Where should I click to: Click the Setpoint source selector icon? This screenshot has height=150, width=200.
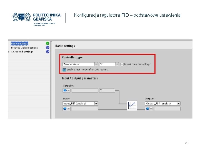coord(66,91)
